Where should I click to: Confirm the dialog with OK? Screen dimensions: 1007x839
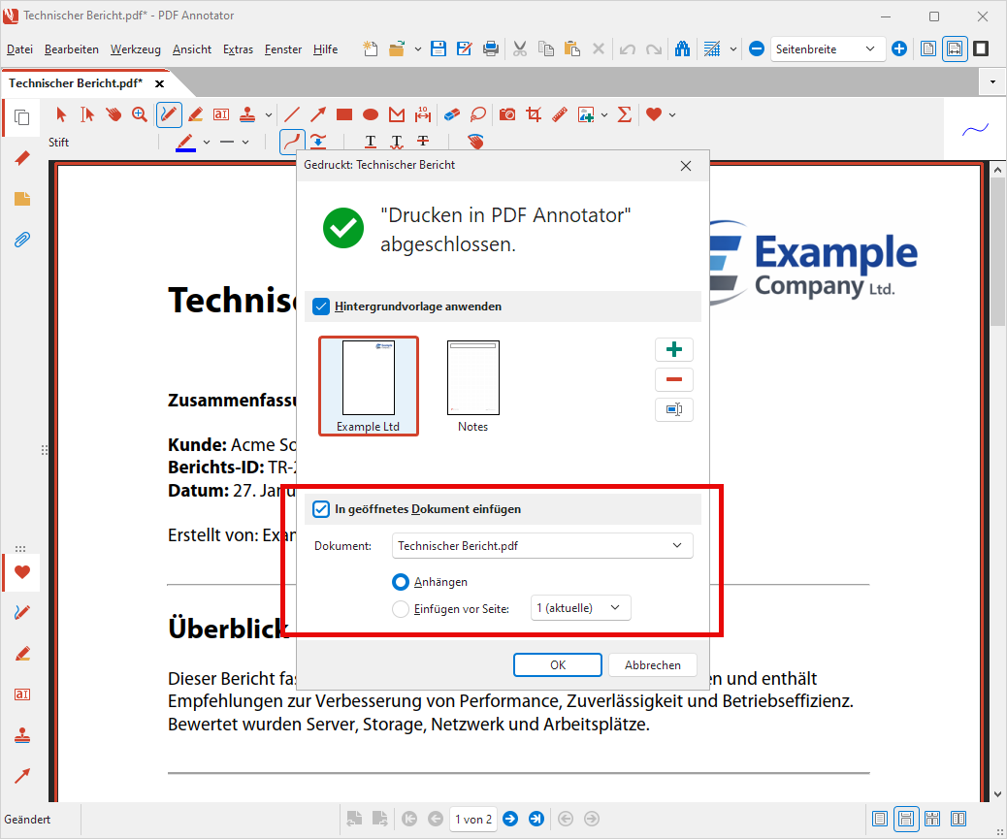tap(557, 665)
